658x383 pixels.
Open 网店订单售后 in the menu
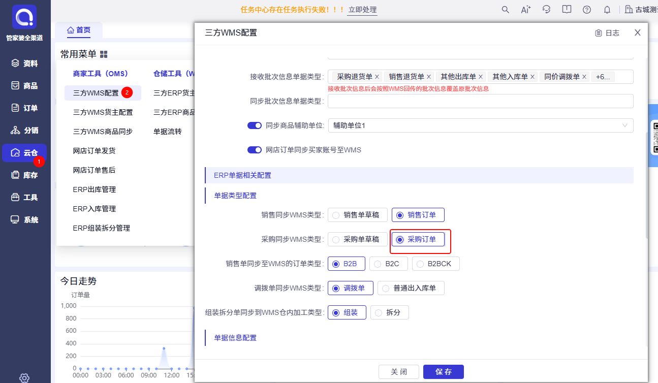[x=94, y=170]
